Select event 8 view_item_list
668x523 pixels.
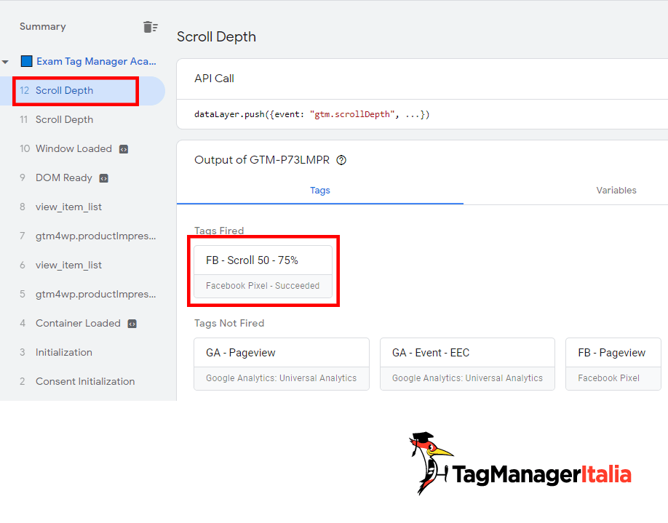83,207
